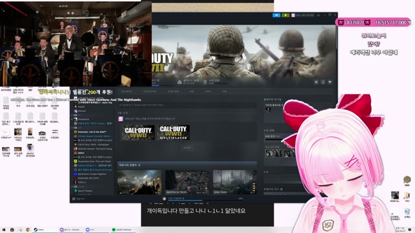The width and height of the screenshot is (415, 233).
Task: Open the 상점 페이지 store page tab
Action: pyautogui.click(x=126, y=91)
